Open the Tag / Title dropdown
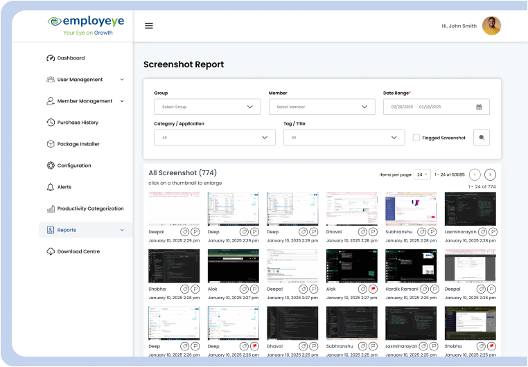 [x=344, y=138]
